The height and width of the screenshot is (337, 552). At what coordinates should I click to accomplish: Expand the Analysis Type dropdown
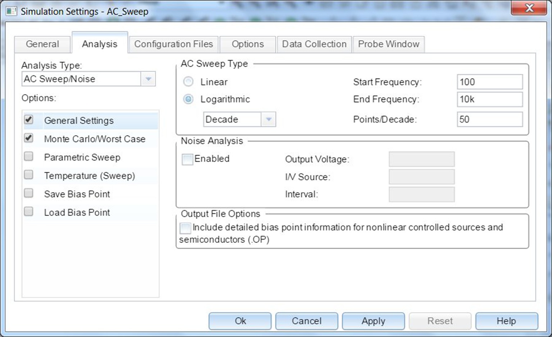[148, 79]
